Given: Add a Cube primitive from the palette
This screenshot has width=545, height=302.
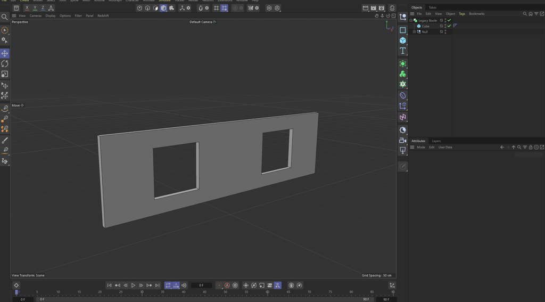Looking at the screenshot, I should tap(403, 40).
